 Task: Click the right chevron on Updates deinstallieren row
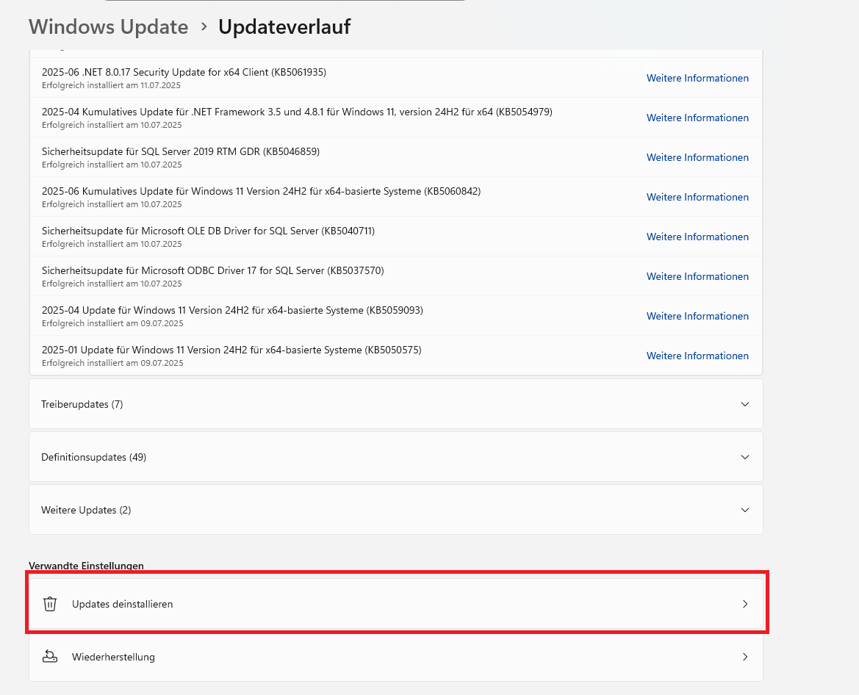point(744,604)
